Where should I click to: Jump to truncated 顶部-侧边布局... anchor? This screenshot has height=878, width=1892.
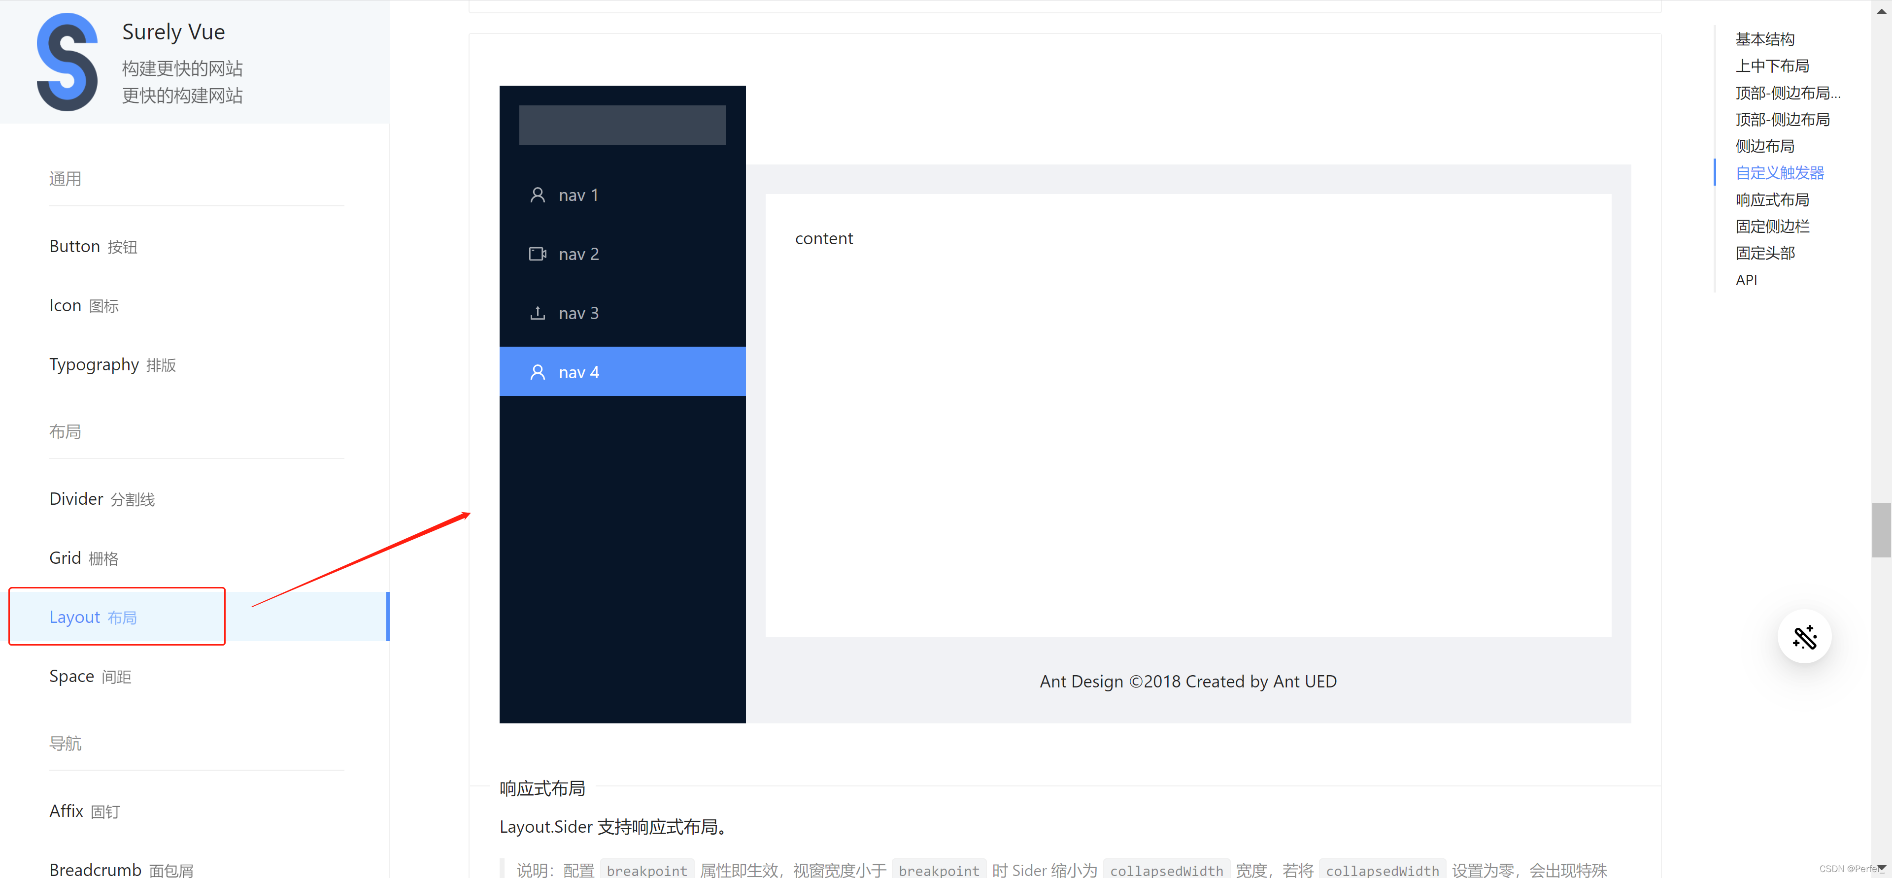point(1788,93)
